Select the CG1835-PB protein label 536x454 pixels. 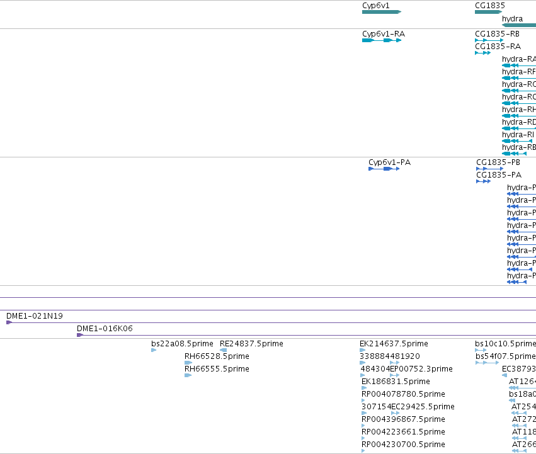pyautogui.click(x=498, y=162)
